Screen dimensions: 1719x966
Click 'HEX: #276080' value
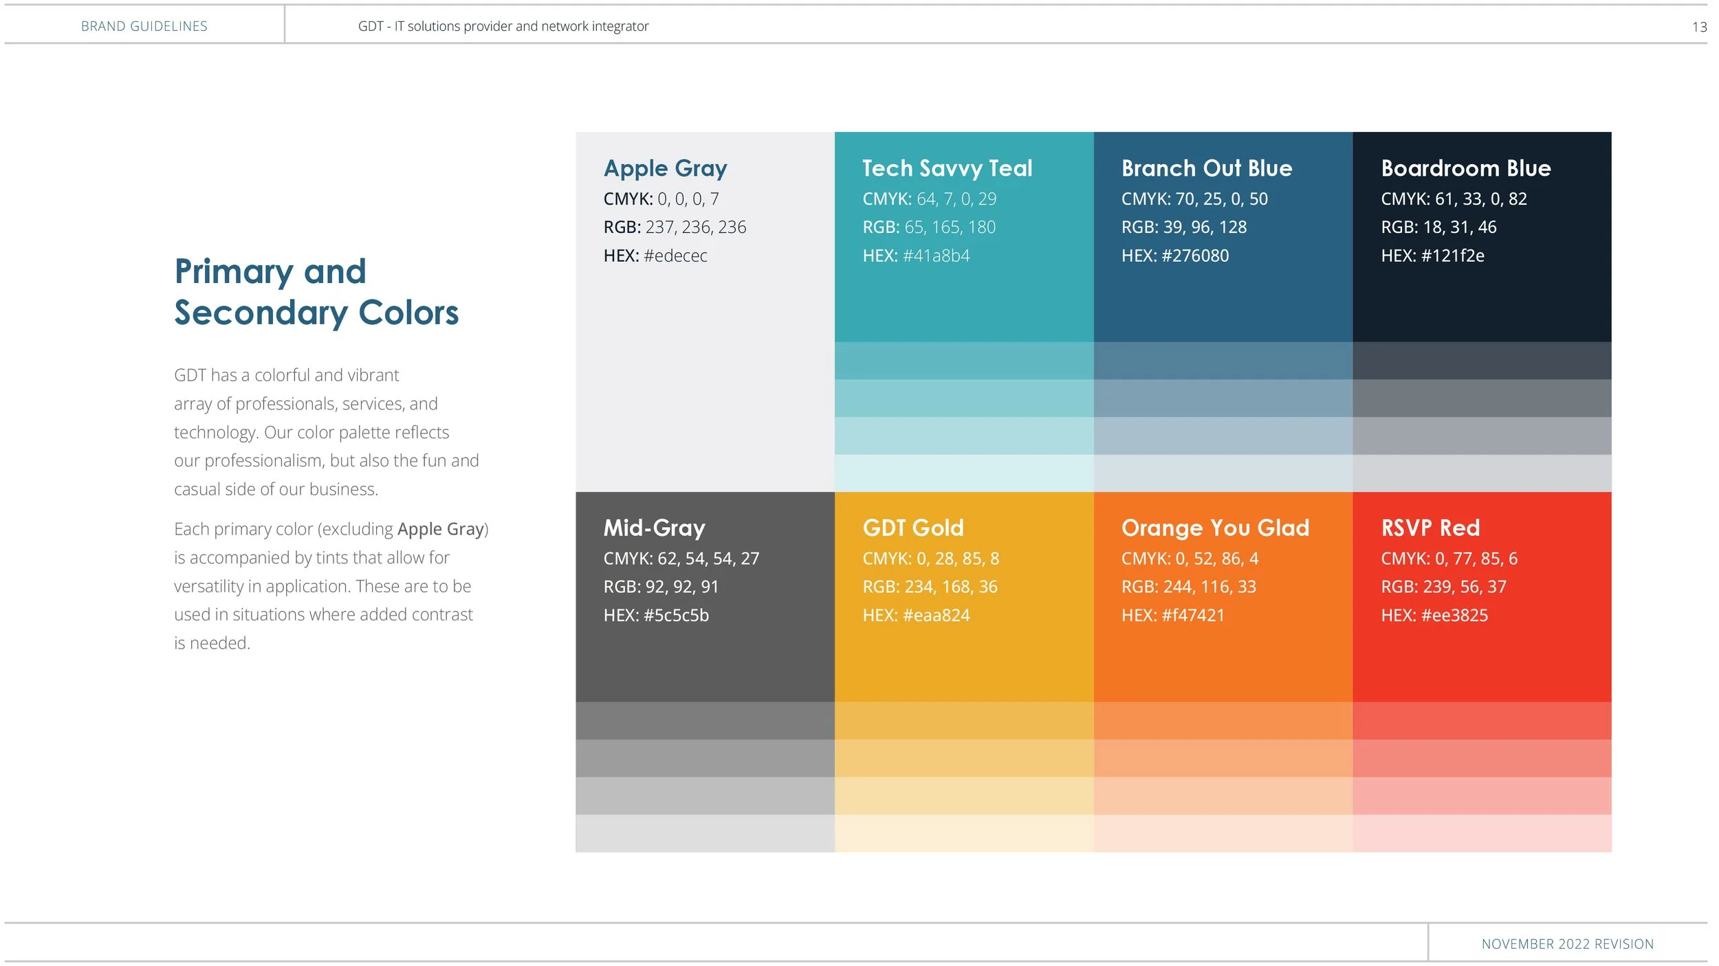click(1175, 256)
